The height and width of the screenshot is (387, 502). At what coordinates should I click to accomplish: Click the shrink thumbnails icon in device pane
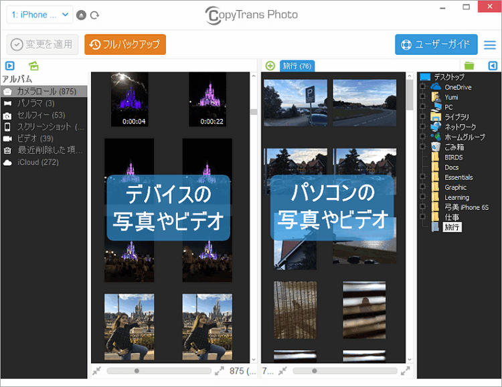[96, 371]
